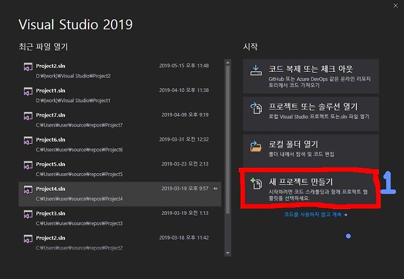Open highlighted recent file Project4.sln
The image size is (404, 279).
point(120,194)
